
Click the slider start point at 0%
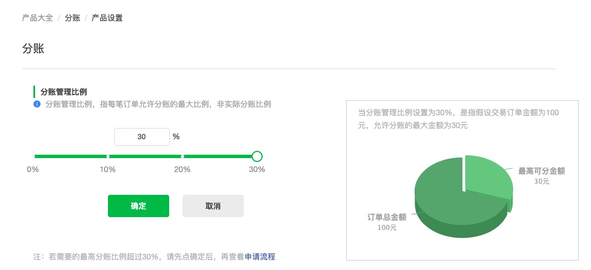(x=34, y=156)
